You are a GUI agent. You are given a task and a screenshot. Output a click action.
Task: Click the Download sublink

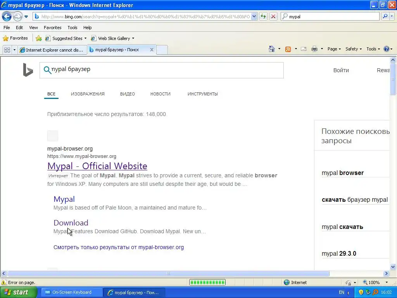(71, 223)
